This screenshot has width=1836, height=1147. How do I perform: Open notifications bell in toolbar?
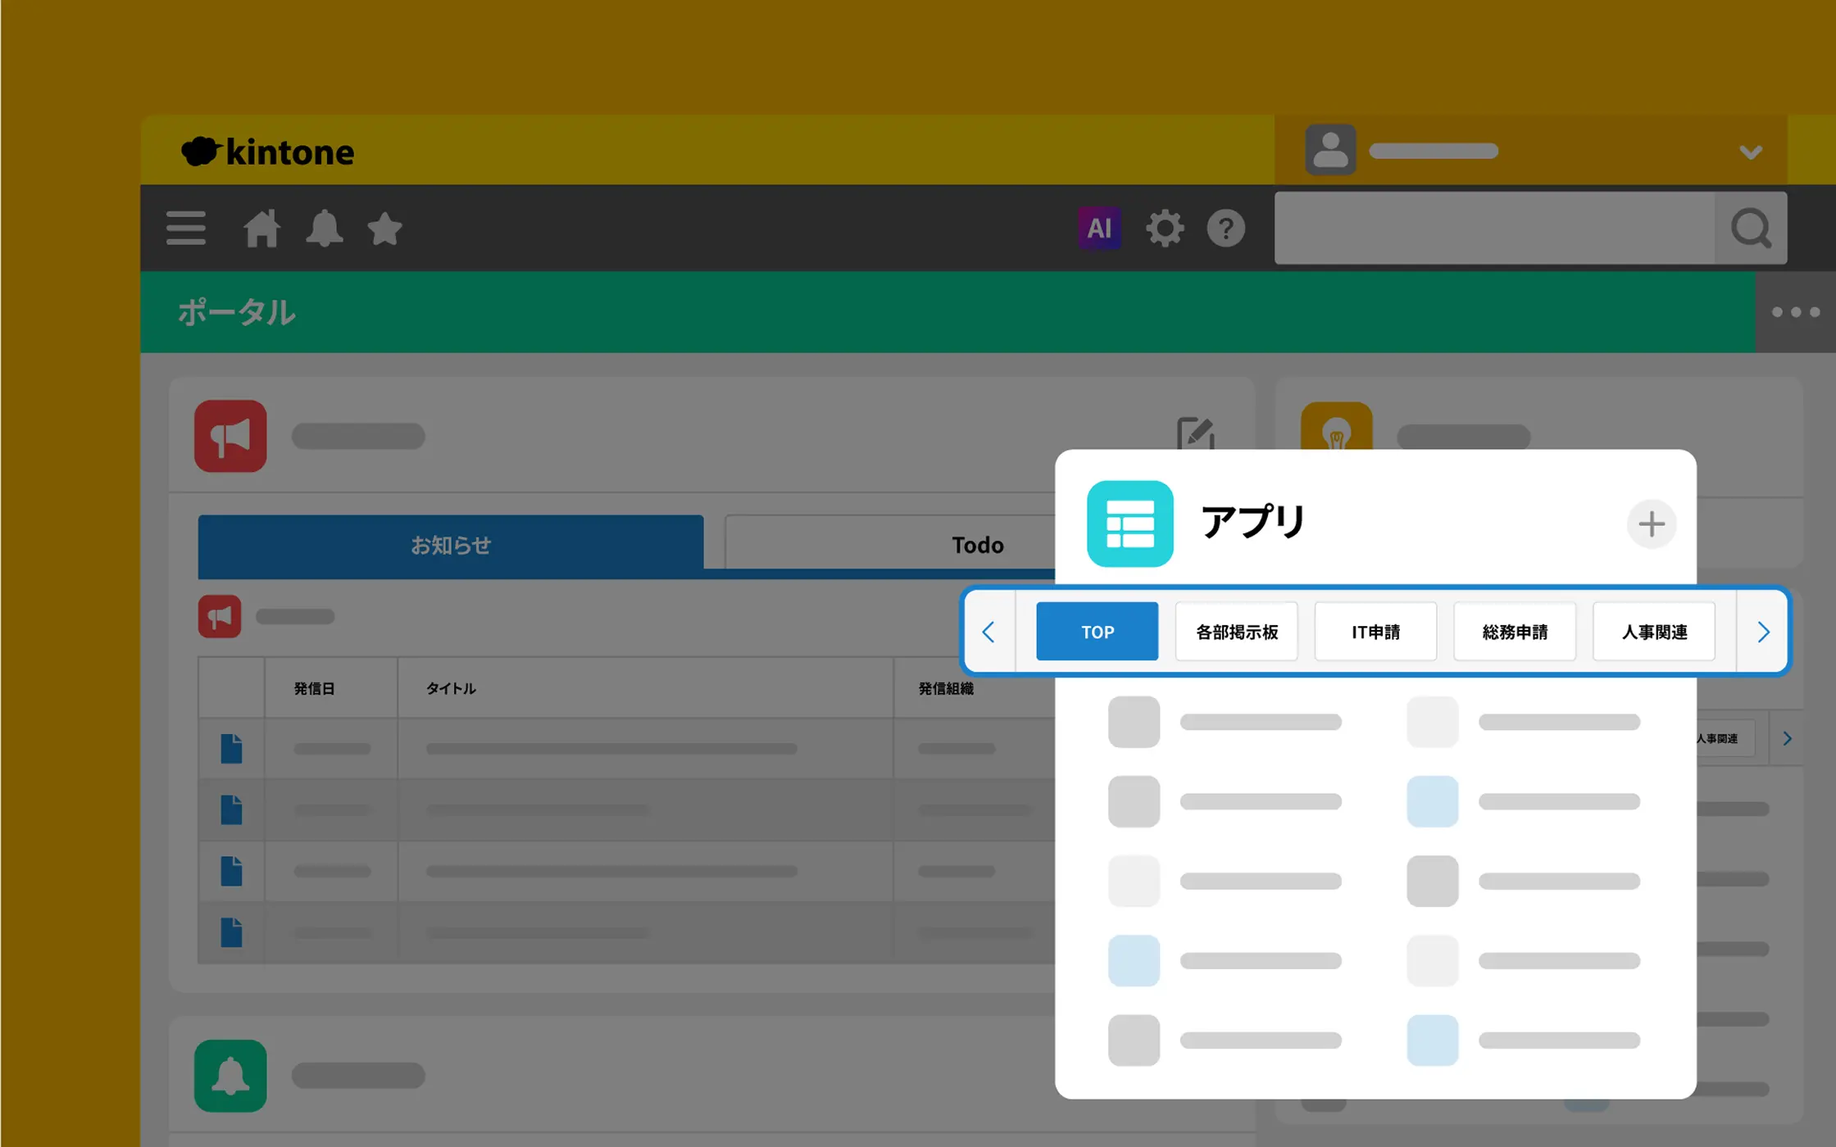[324, 228]
